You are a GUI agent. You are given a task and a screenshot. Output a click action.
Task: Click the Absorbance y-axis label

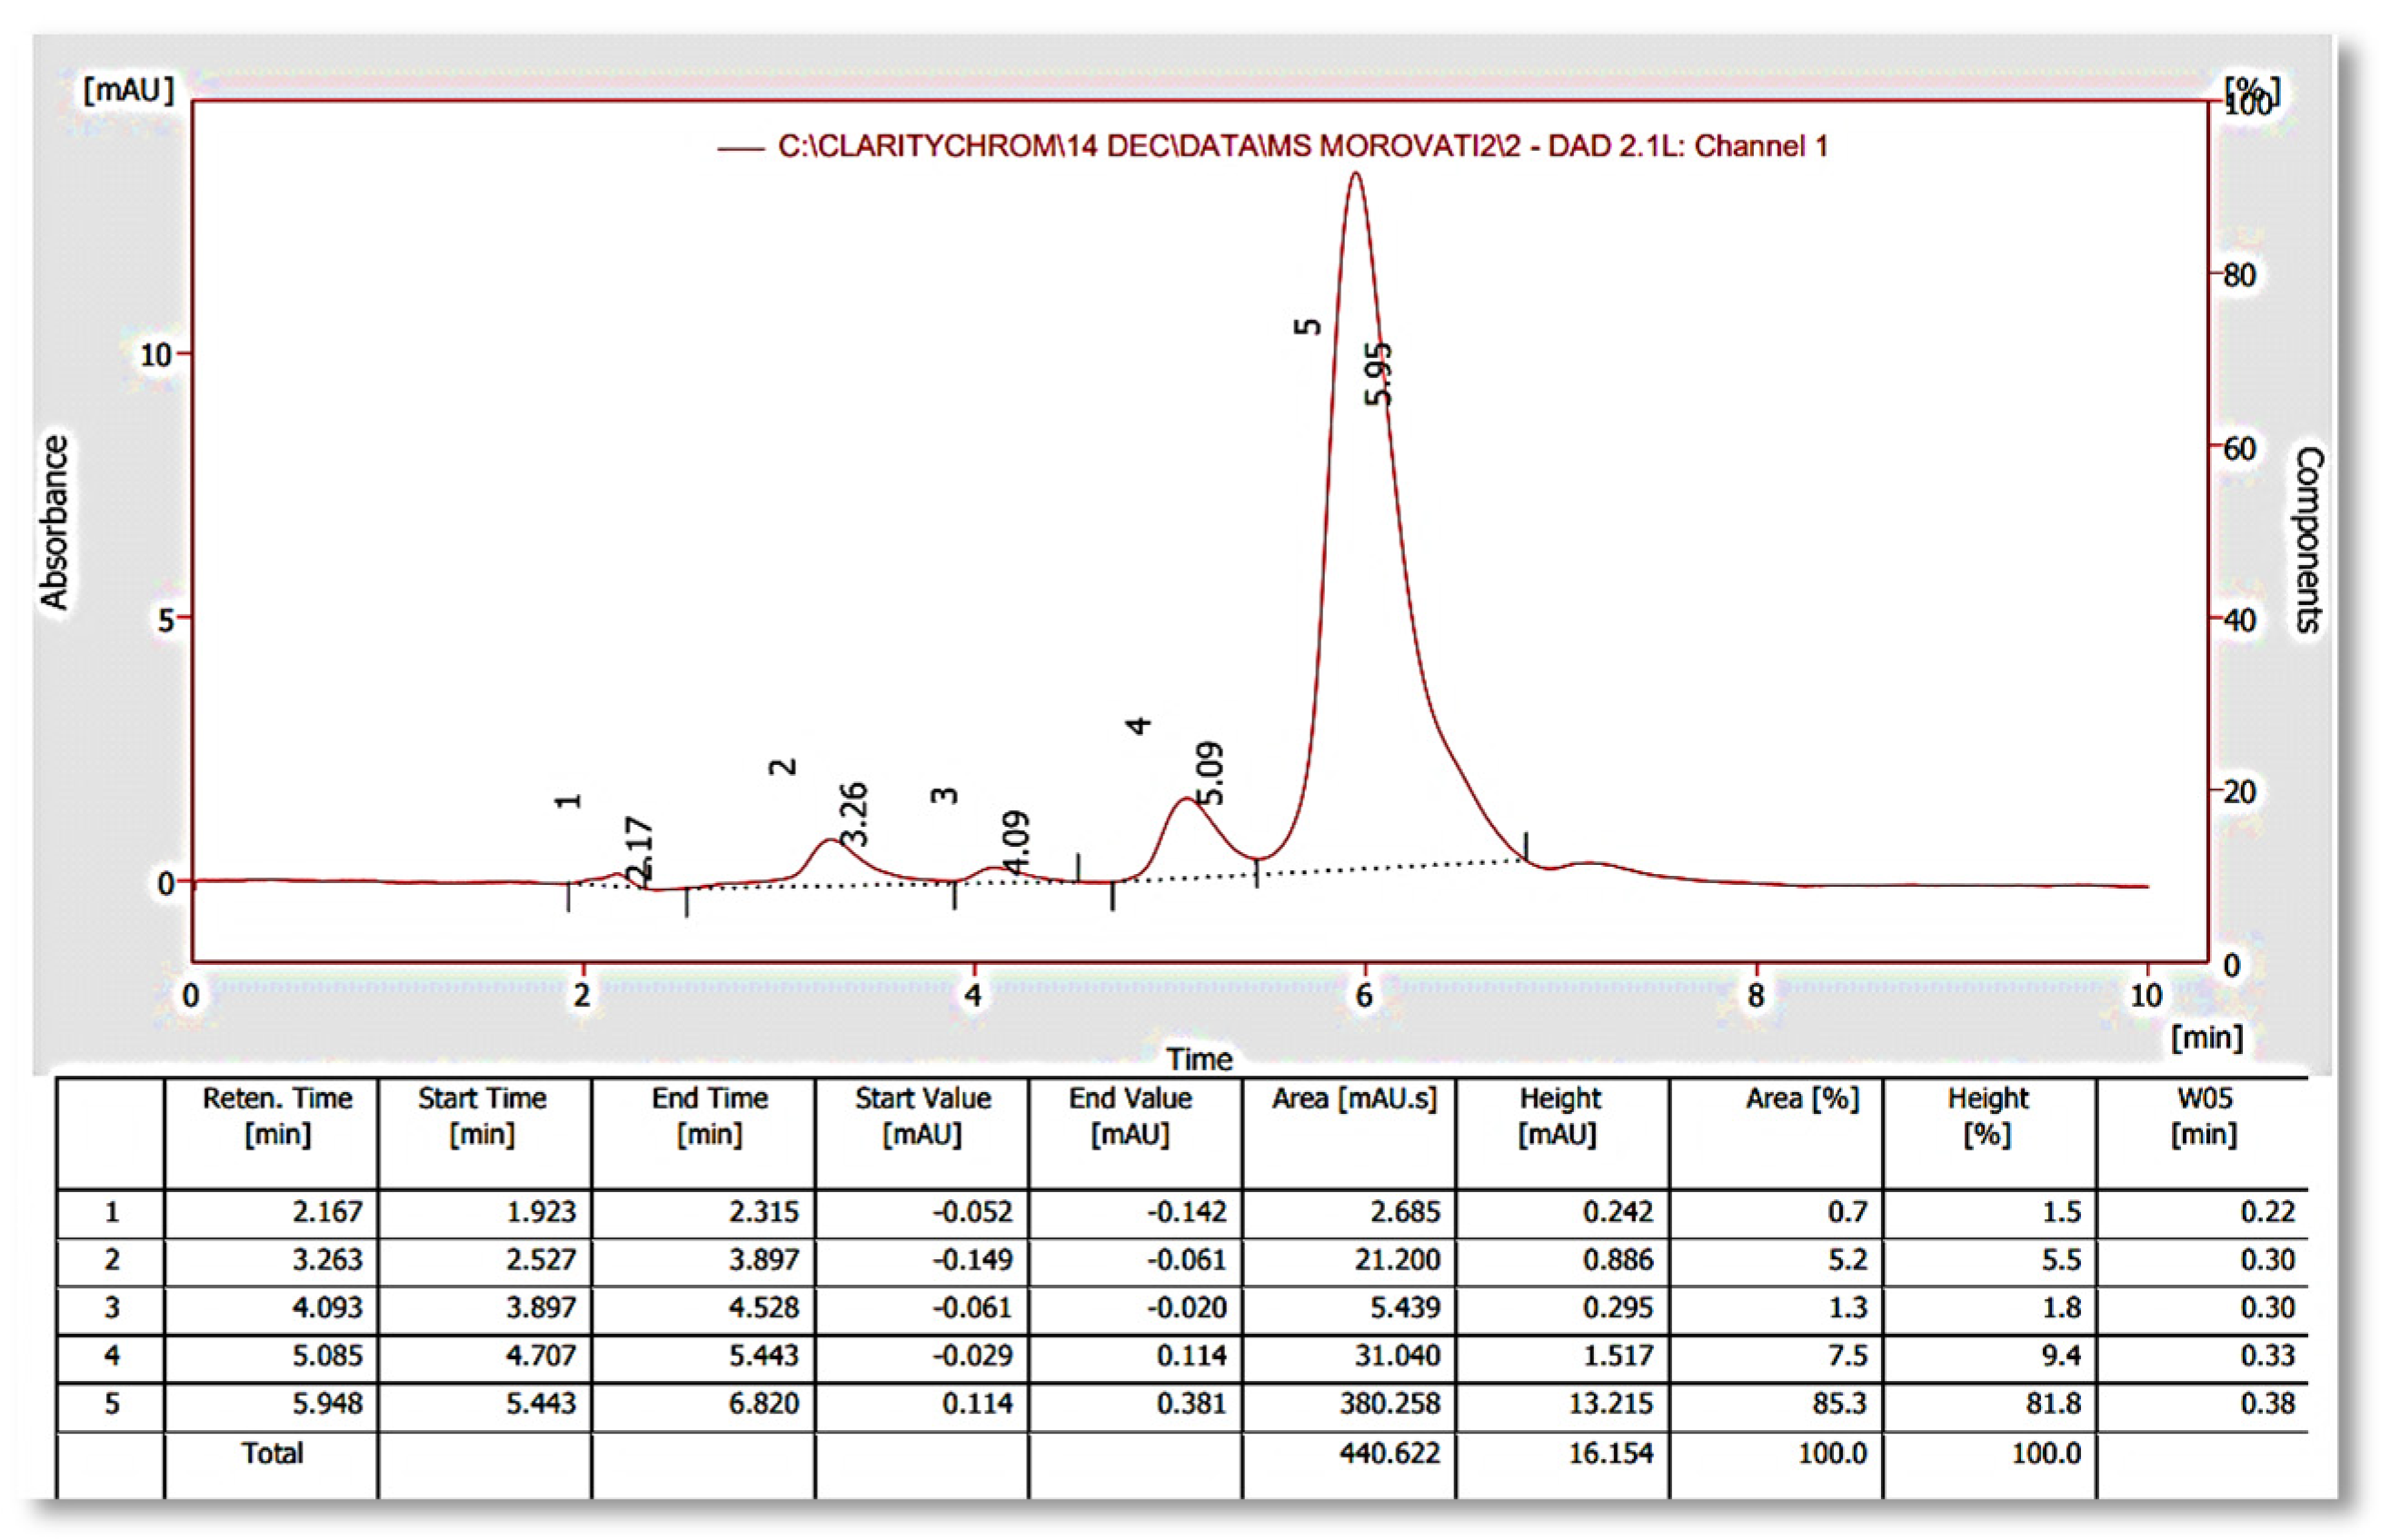(54, 522)
